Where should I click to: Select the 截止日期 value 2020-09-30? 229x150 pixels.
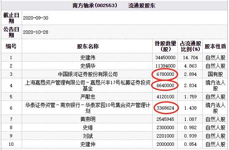35,18
